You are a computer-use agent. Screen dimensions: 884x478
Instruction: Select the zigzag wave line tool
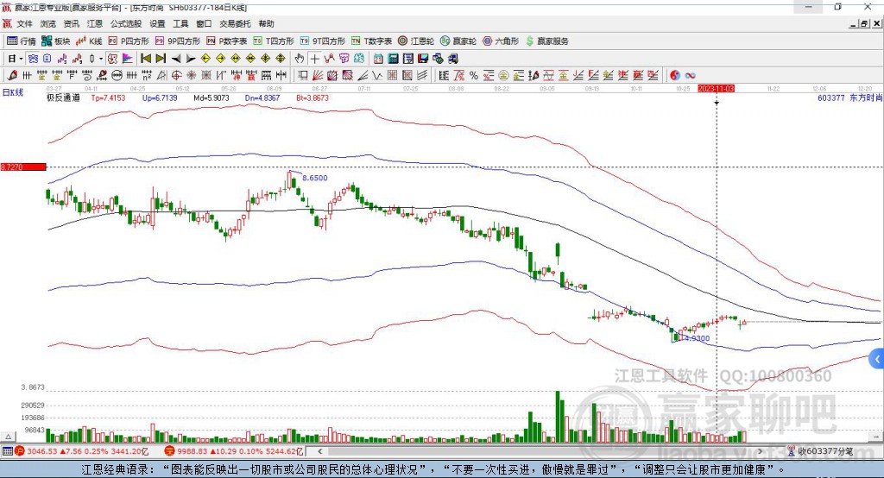376,75
